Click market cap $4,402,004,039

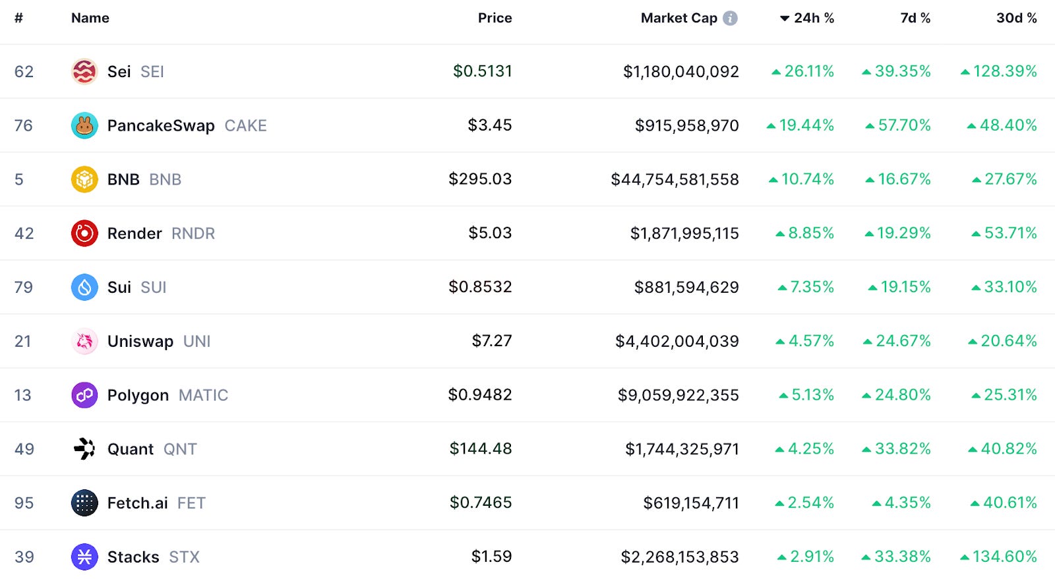coord(677,341)
